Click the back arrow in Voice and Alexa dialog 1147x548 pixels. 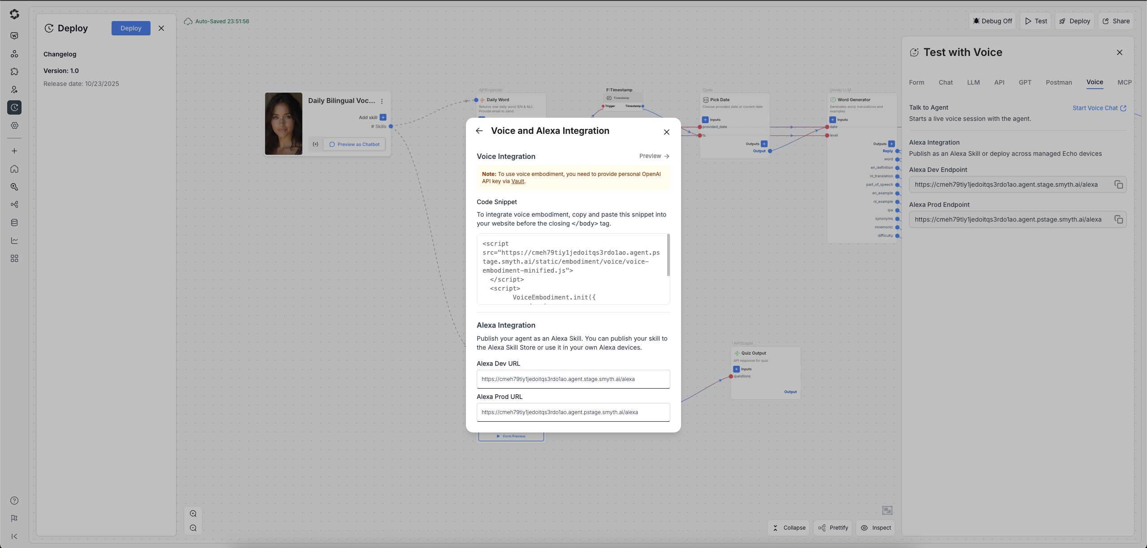pos(479,131)
